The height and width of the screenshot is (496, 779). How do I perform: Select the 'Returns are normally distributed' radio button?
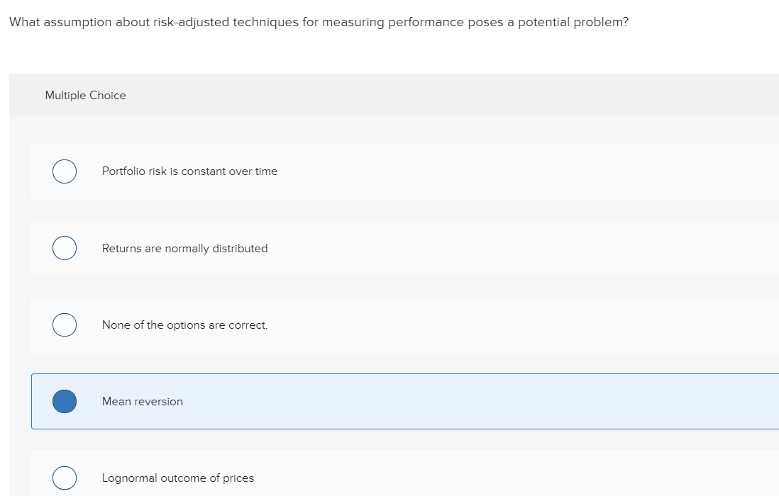pyautogui.click(x=64, y=247)
